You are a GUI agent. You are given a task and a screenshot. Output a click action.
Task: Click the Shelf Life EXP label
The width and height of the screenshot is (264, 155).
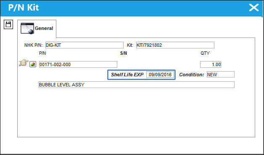coord(127,75)
